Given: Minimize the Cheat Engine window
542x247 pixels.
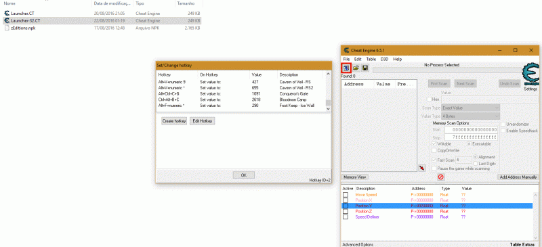Looking at the screenshot, I should click(x=500, y=50).
